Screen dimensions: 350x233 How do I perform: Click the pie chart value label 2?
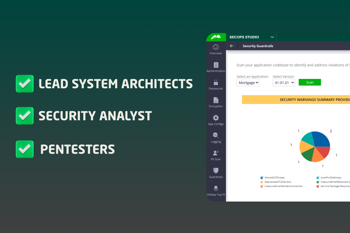[331, 131]
